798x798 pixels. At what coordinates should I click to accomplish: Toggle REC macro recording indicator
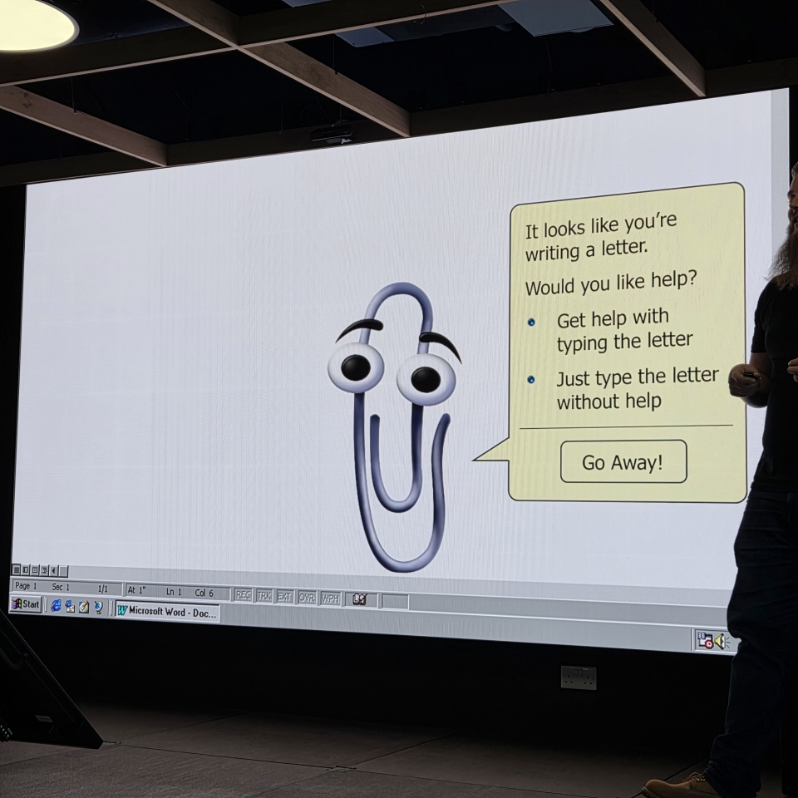click(244, 595)
